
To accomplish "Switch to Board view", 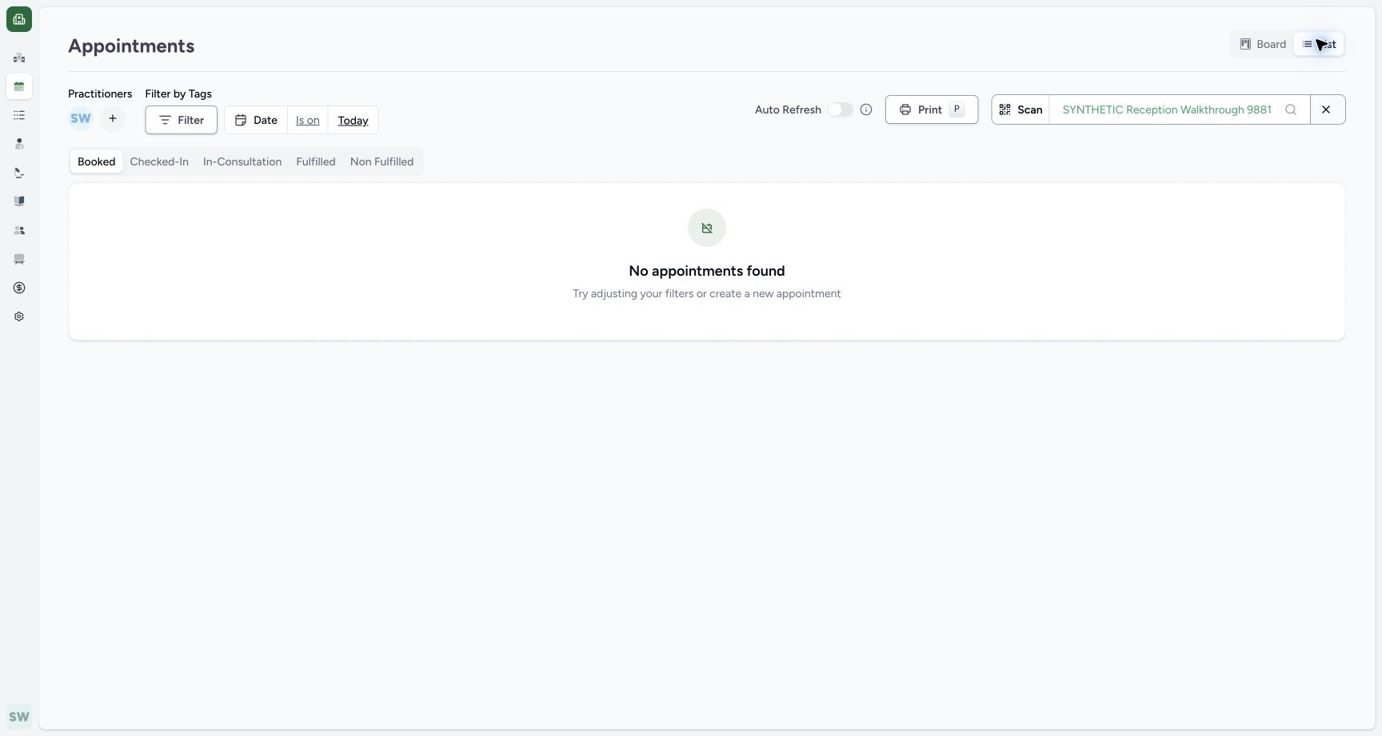I will point(1263,44).
